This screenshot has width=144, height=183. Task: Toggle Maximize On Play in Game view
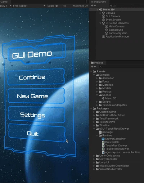click(80, 6)
